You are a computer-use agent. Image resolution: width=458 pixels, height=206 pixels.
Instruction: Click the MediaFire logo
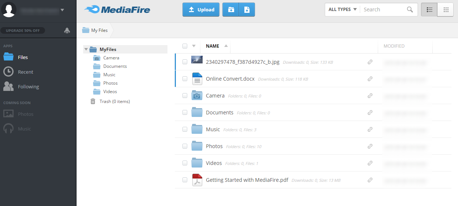117,10
